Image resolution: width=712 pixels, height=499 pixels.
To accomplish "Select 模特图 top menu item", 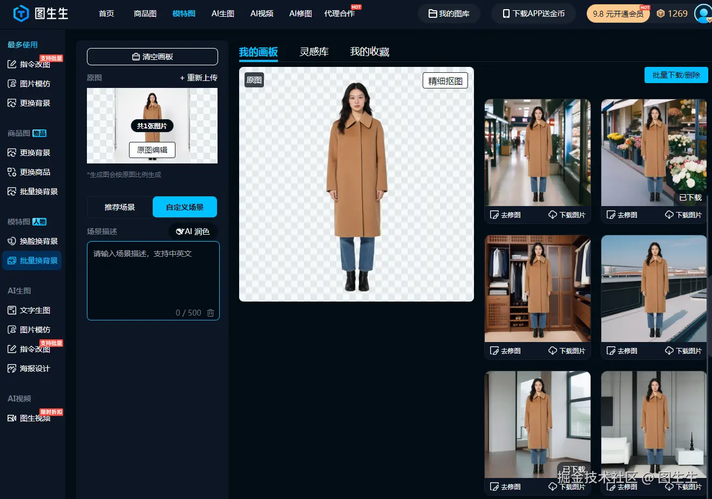I will tap(184, 13).
